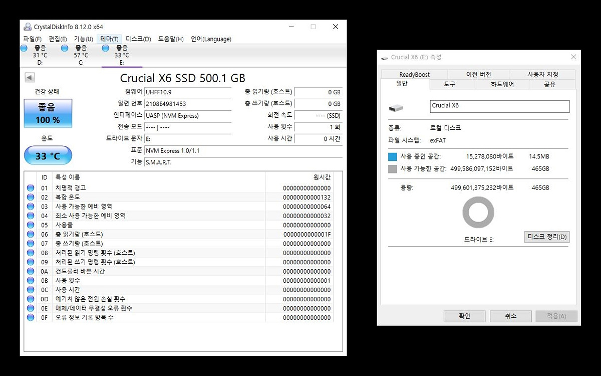Click status orb for attribute 01 치명적 경고
Viewport: 601px width, 376px height.
coord(31,188)
